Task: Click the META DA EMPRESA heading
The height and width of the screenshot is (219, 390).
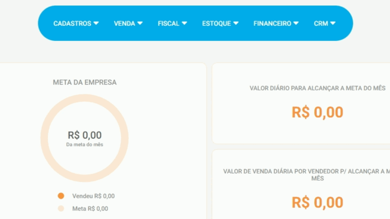Action: tap(84, 82)
